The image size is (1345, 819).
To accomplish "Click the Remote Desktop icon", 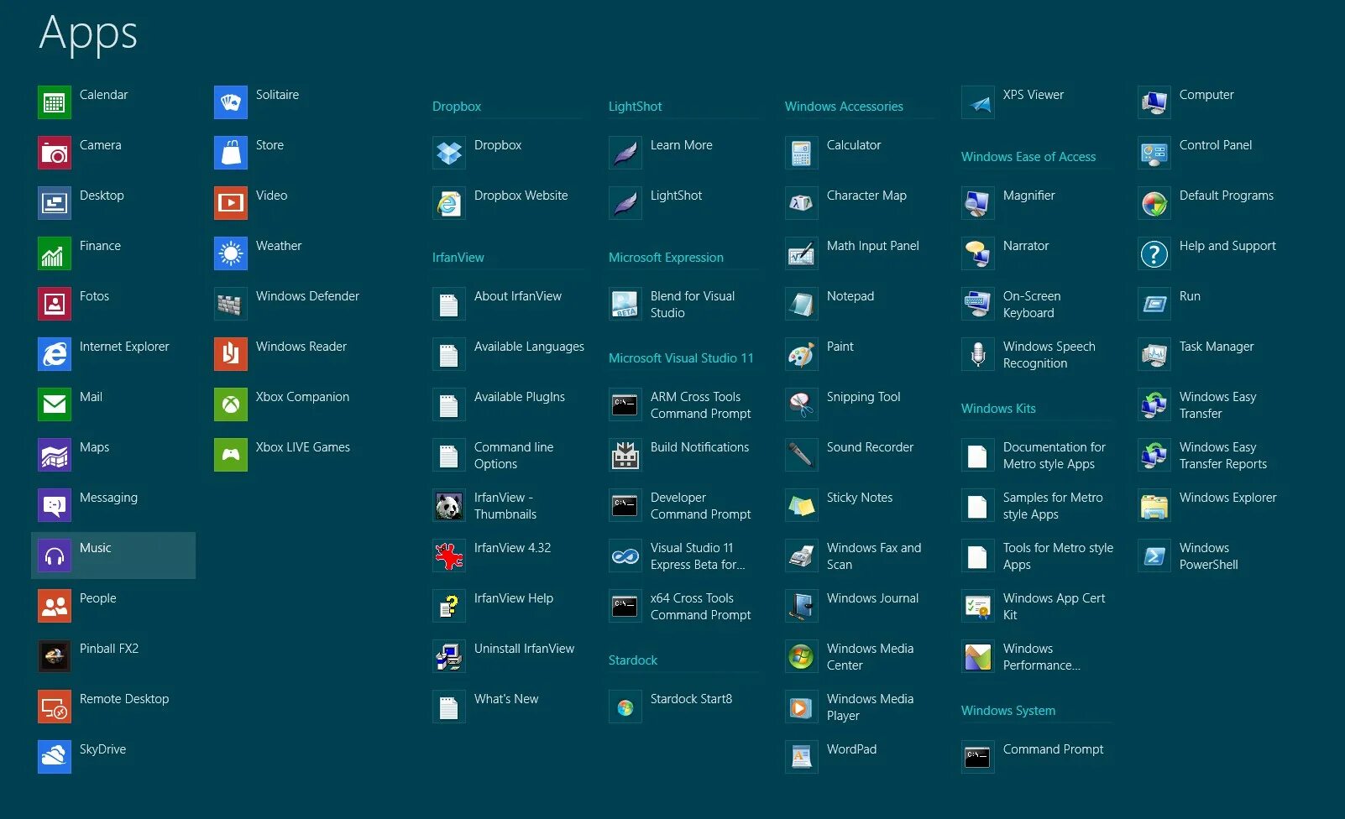I will (x=55, y=707).
